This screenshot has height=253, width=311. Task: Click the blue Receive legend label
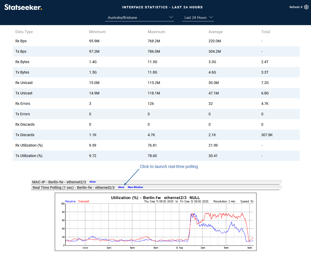coord(70,201)
